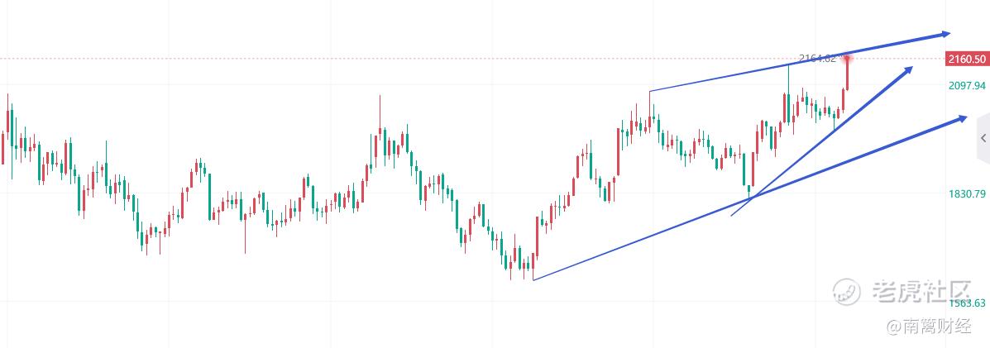Click the red 2160.50 current price tag
Viewport: 990px width, 348px height.
(967, 59)
